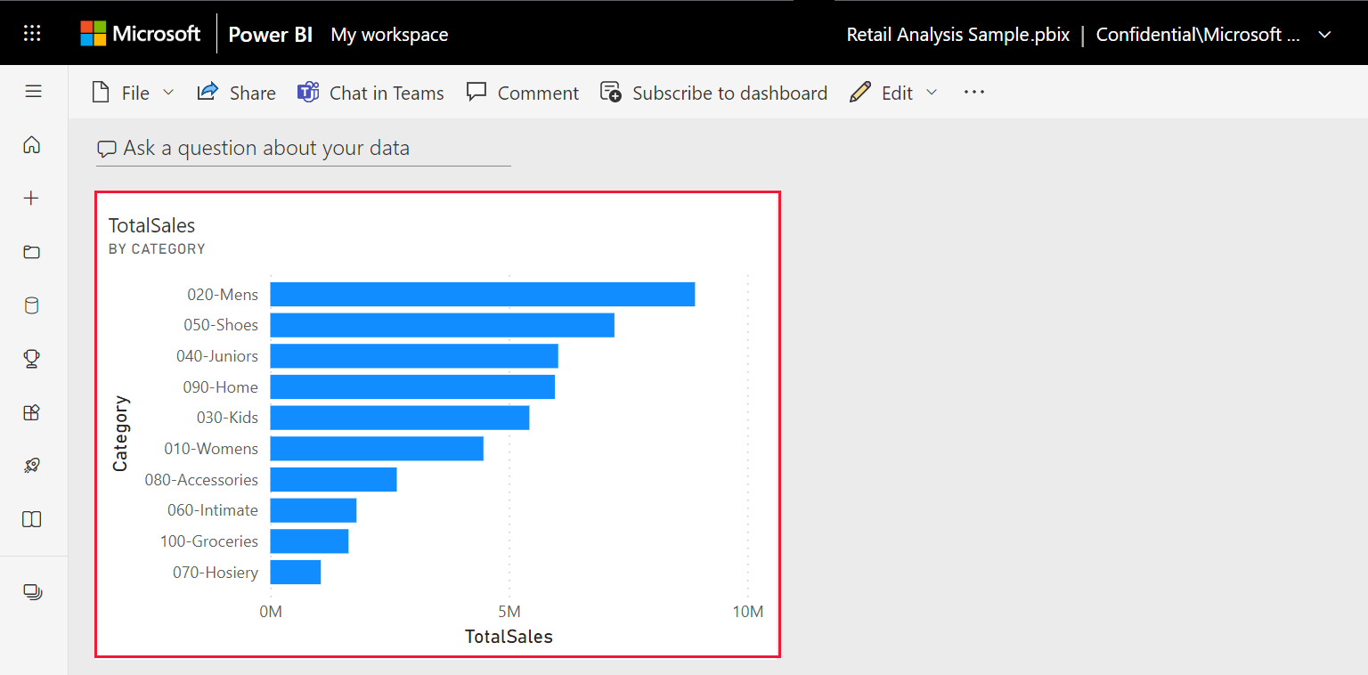Collapse the navigation pane hamburger icon
This screenshot has height=675, width=1368.
point(33,91)
